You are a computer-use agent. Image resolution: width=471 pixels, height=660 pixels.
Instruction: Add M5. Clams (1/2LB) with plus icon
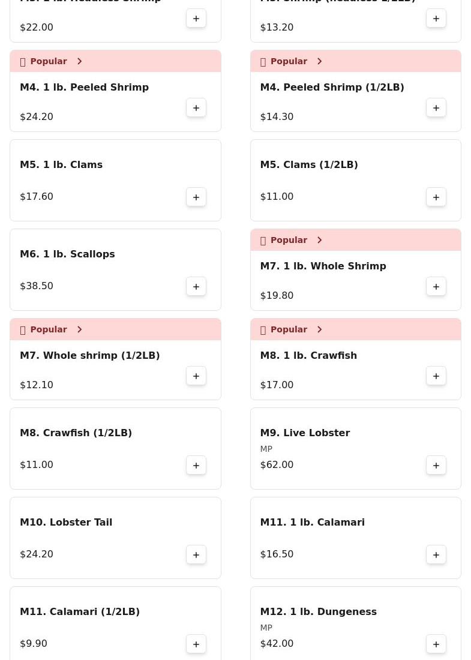pyautogui.click(x=436, y=197)
